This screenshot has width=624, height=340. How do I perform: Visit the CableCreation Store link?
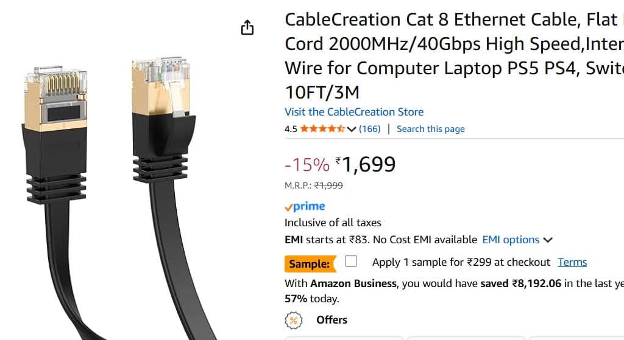(x=354, y=112)
